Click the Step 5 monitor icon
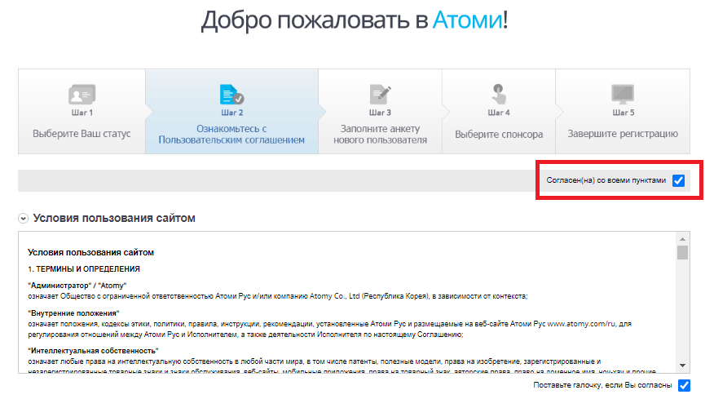714x399 pixels. [x=623, y=95]
